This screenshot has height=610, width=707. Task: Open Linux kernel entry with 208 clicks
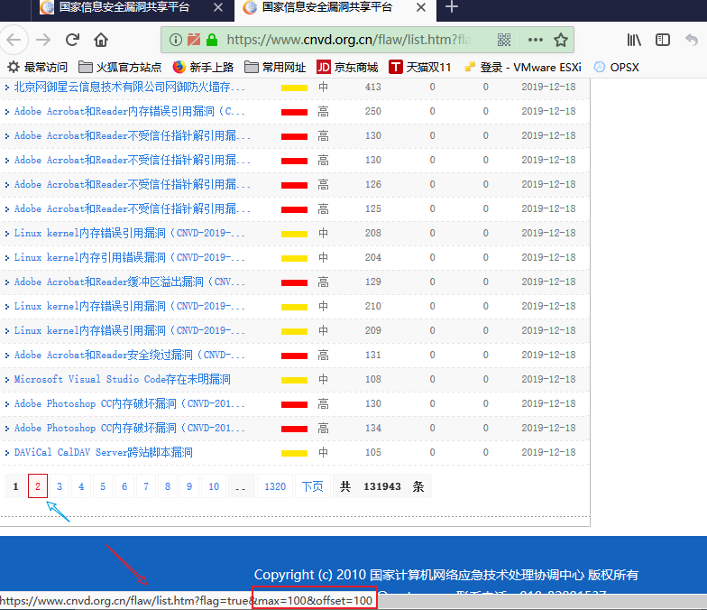(130, 233)
